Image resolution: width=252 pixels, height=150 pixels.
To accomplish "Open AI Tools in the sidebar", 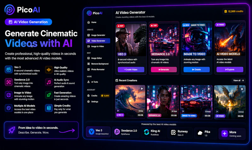I will pos(93,82).
